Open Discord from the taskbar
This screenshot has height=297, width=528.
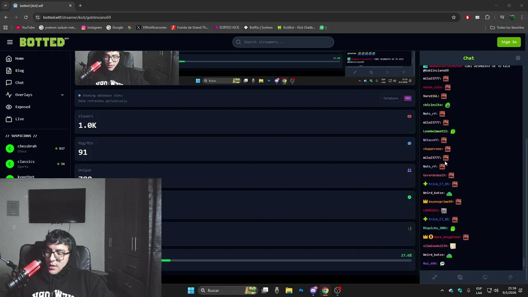[x=313, y=290]
